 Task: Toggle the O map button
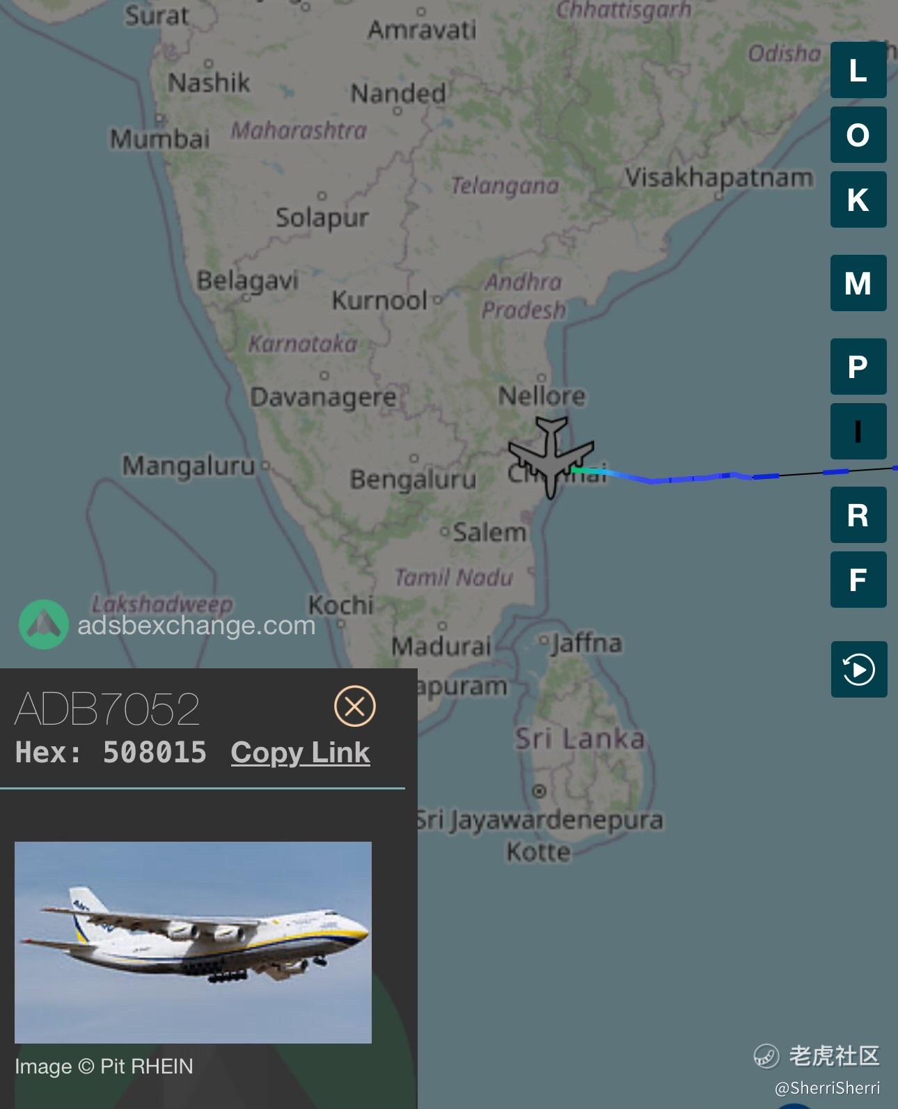pos(858,134)
